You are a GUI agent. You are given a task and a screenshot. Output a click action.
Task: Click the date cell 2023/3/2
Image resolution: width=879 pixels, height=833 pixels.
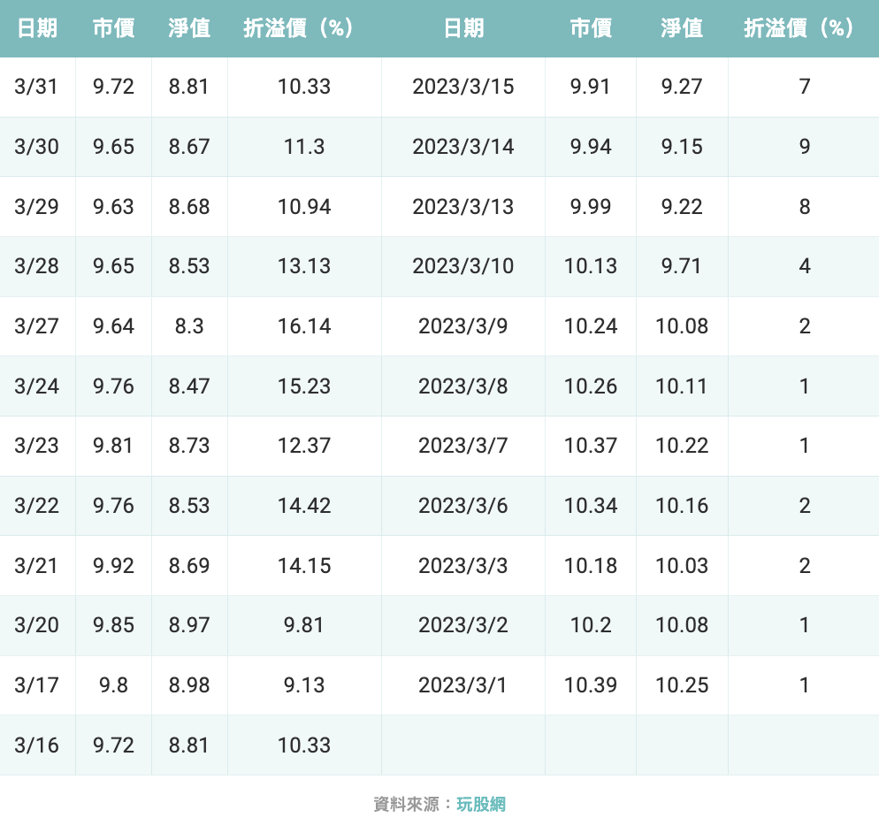[463, 625]
